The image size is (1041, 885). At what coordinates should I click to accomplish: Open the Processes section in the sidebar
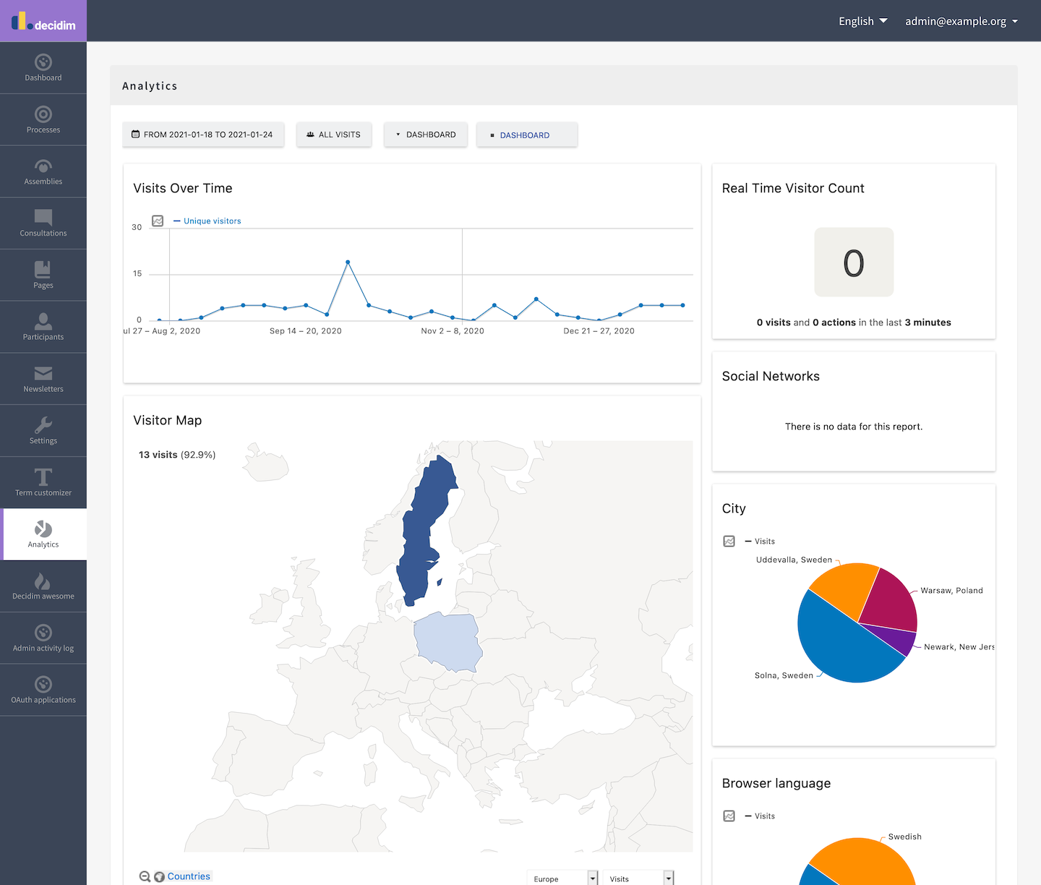(x=43, y=119)
